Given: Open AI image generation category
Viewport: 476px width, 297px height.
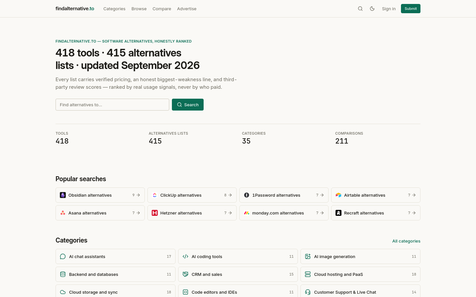Looking at the screenshot, I should pyautogui.click(x=360, y=256).
